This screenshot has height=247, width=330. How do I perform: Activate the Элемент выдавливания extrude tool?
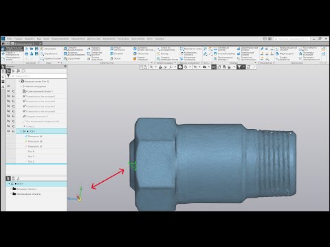click(74, 49)
